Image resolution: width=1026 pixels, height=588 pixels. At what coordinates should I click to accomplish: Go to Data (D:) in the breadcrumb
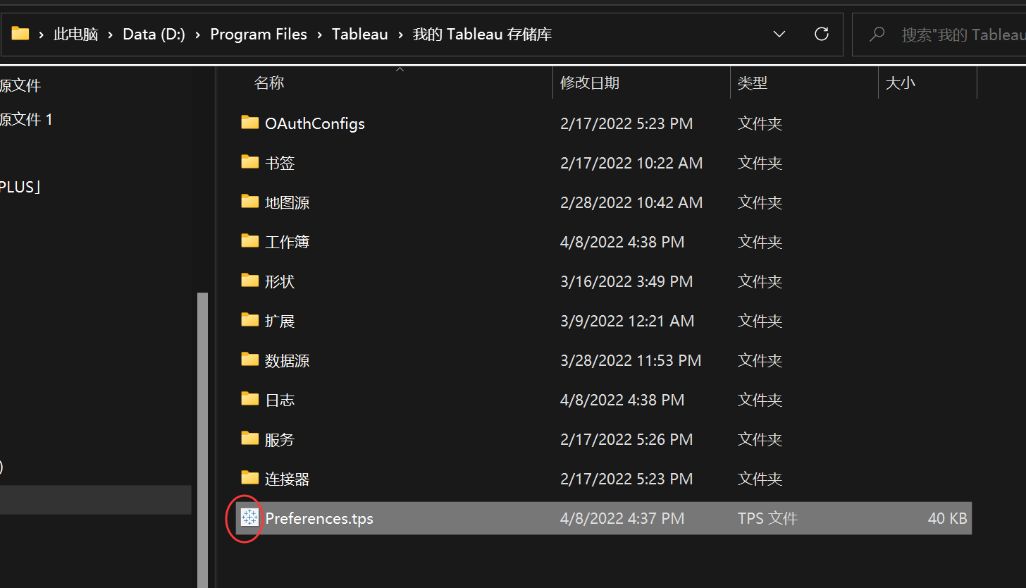click(x=154, y=34)
